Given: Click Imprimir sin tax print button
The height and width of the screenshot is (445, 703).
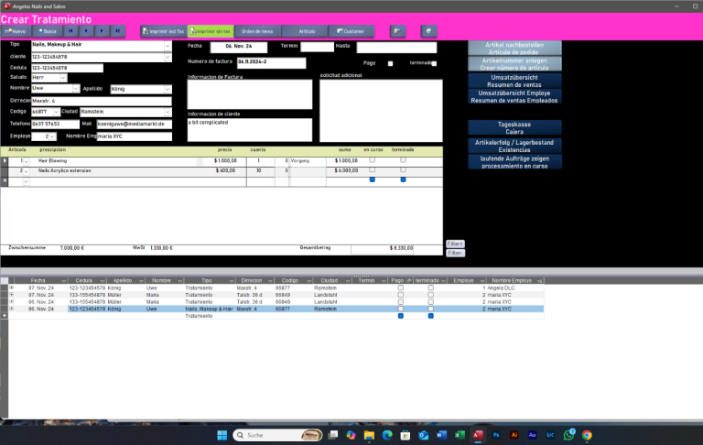Looking at the screenshot, I should click(x=210, y=31).
